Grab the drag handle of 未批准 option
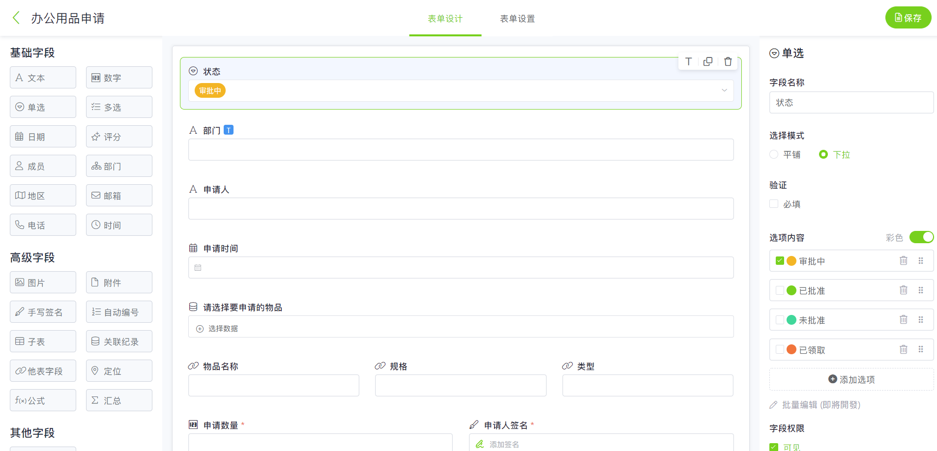This screenshot has width=937, height=451. pyautogui.click(x=921, y=320)
